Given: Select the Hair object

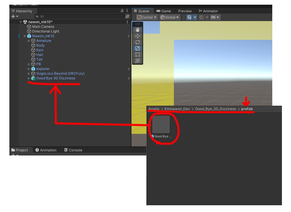Looking at the screenshot, I should (40, 55).
